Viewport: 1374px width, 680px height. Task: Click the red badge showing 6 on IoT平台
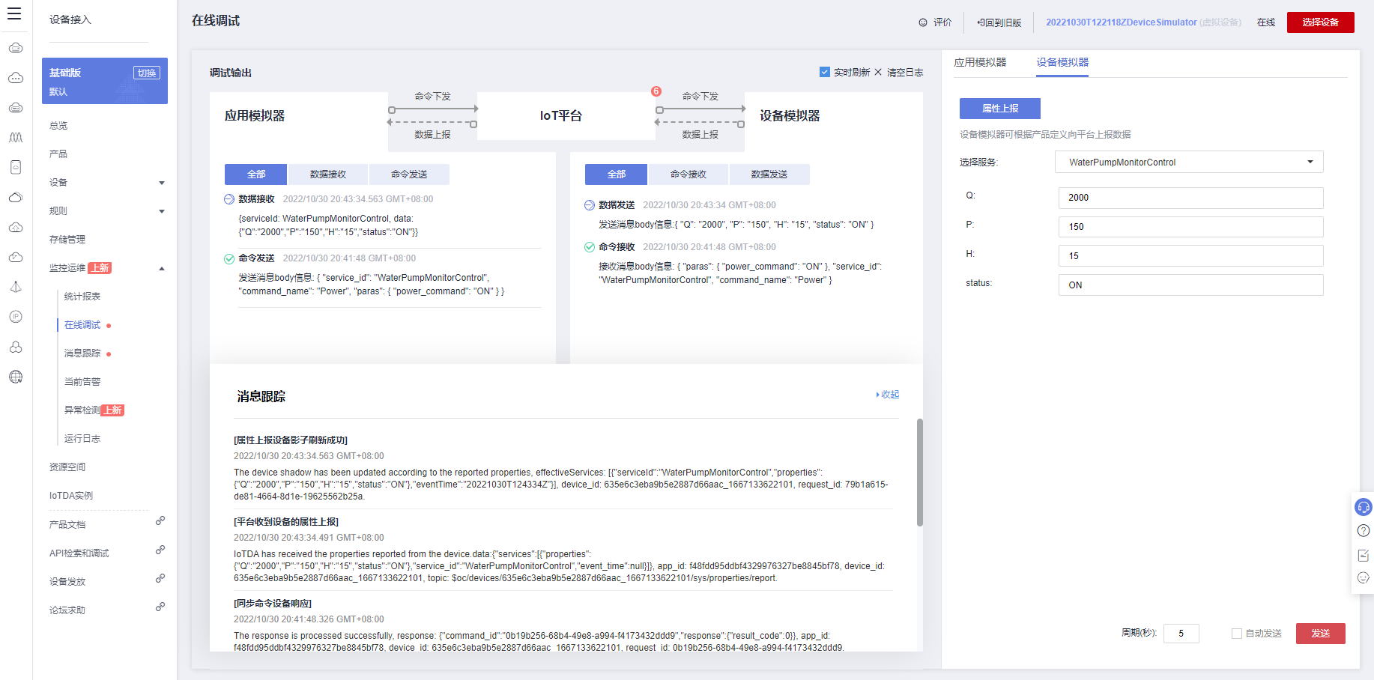coord(656,91)
